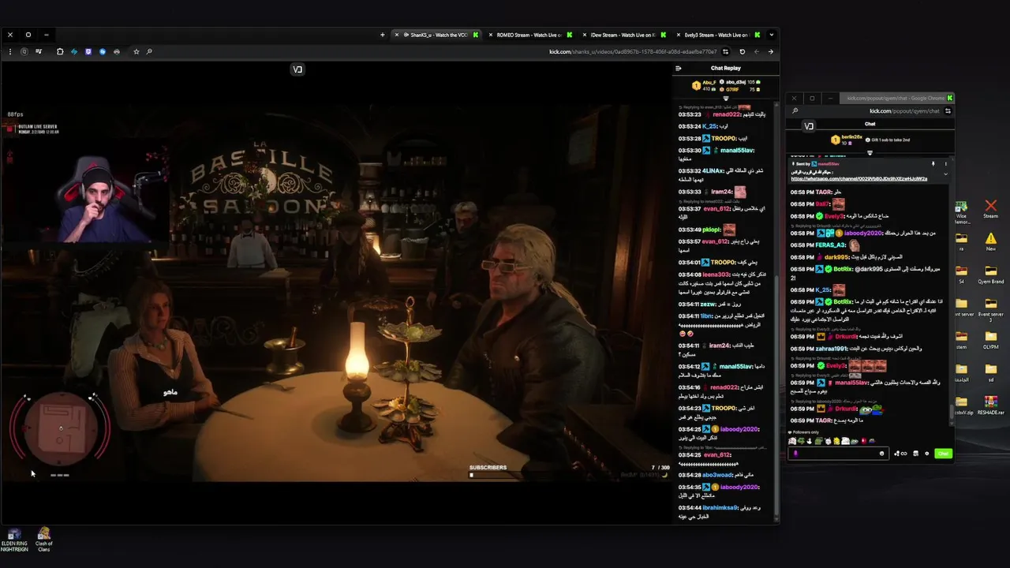Viewport: 1010px width, 568px height.
Task: Click magnifier icon in popout window address bar
Action: point(795,111)
